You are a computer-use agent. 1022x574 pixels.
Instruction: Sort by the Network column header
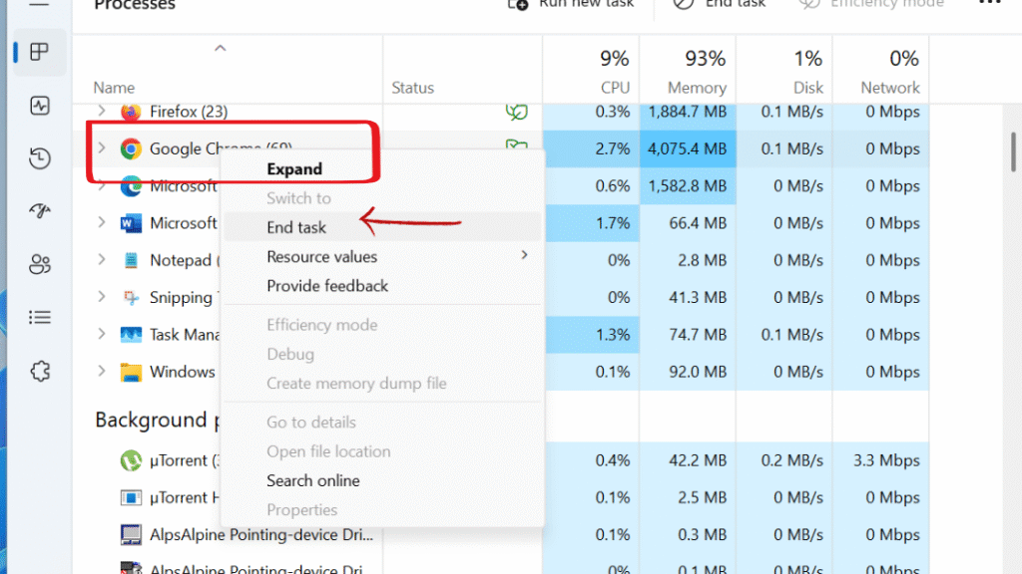click(x=880, y=71)
